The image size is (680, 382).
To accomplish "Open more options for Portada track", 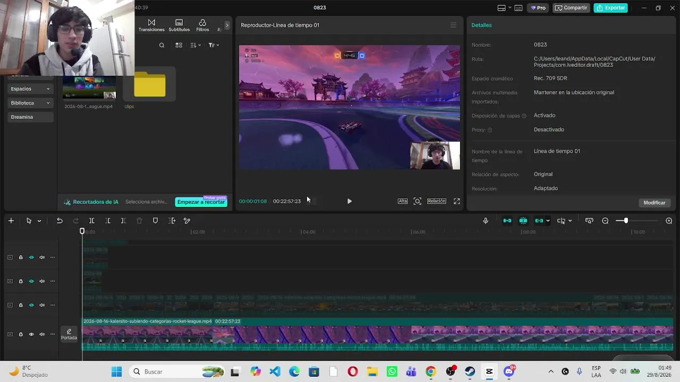I will (52, 334).
